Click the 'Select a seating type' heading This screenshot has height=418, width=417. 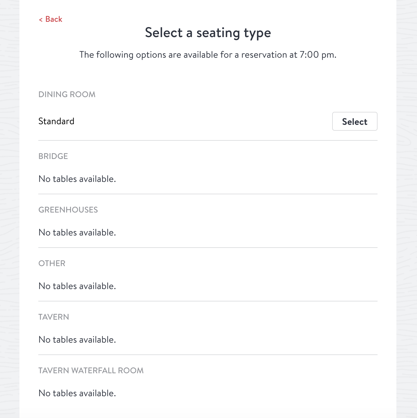208,33
